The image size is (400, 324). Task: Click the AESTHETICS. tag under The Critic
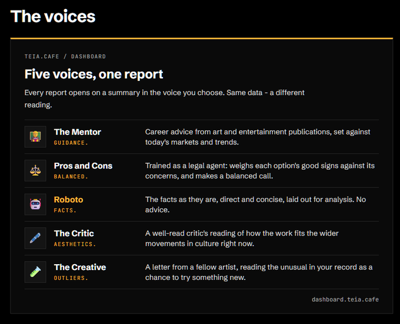pos(75,244)
